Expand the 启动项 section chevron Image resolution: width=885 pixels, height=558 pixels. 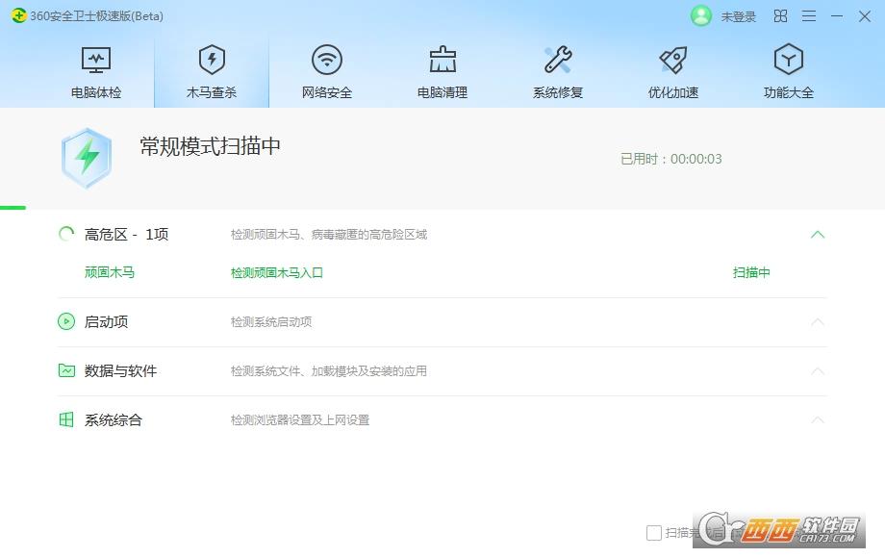point(818,321)
